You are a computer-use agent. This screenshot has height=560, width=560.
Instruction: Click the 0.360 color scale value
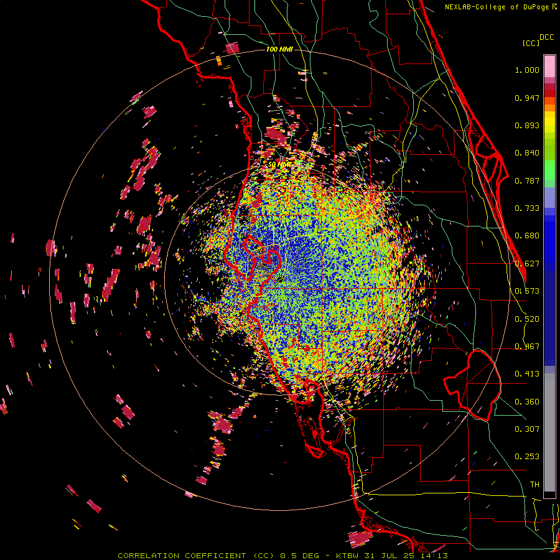527,402
